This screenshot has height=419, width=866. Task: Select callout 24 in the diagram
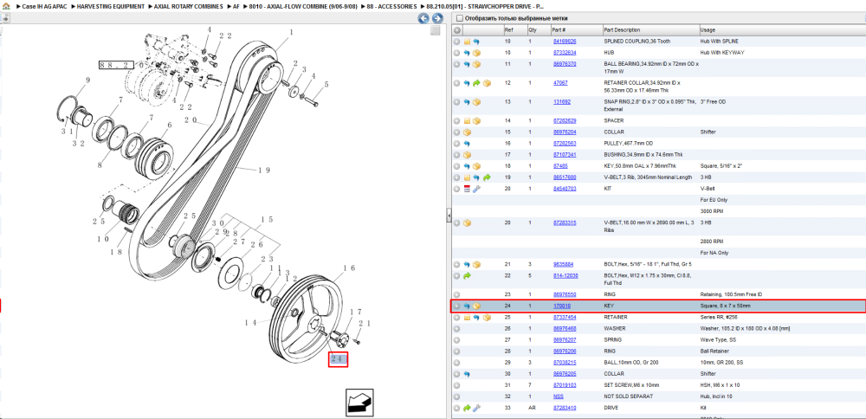[x=338, y=359]
